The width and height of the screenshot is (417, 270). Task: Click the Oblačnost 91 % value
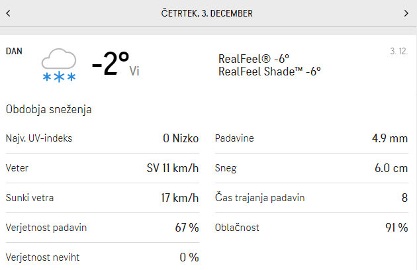396,228
